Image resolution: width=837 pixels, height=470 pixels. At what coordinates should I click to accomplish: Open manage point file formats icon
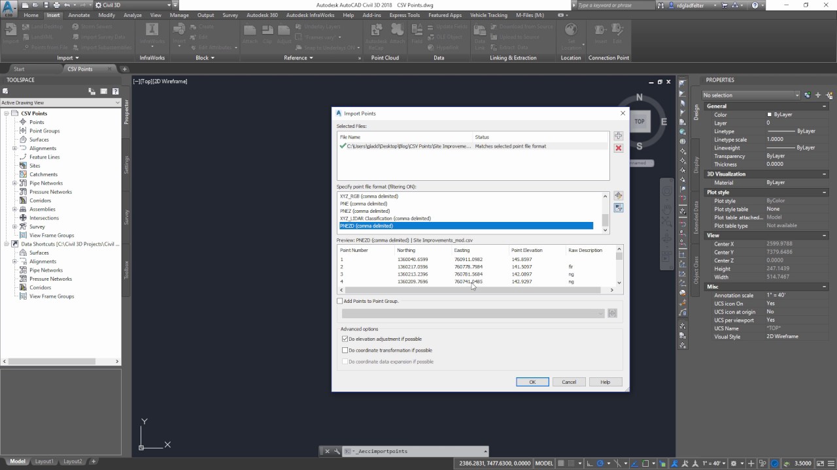pos(618,196)
